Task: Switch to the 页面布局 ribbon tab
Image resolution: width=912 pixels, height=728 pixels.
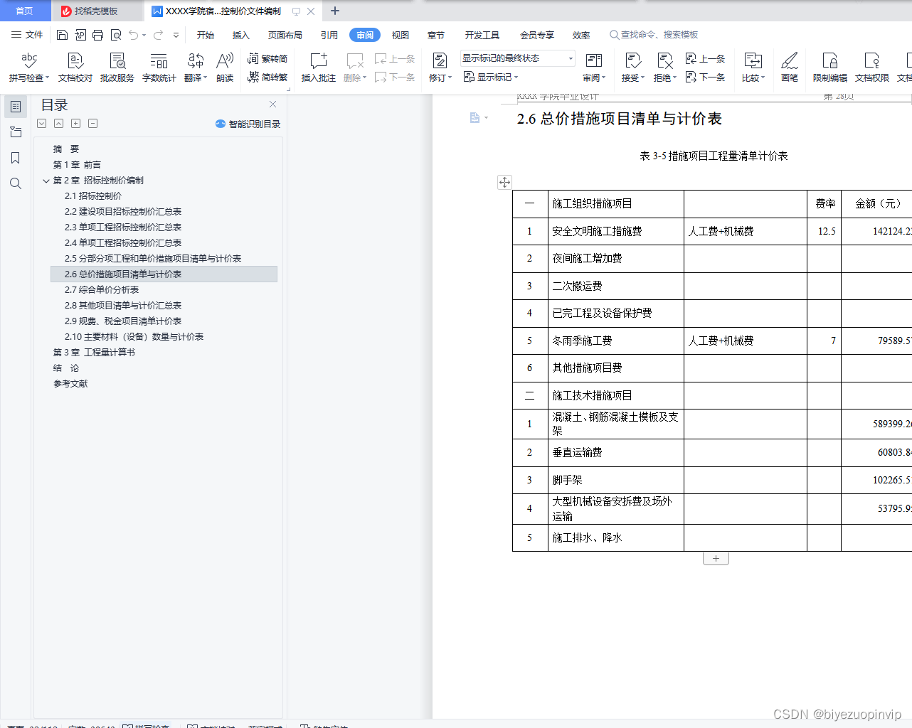Action: (x=285, y=35)
